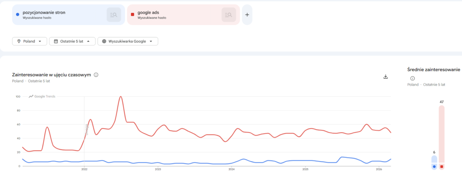The image size is (462, 181).
Task: Click the red square of google ads chip
Action: [x=133, y=14]
